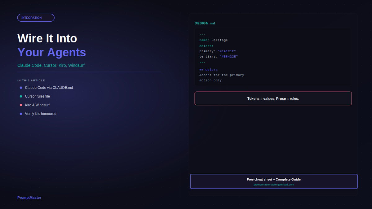This screenshot has height=209, width=372.
Task: Click the primary "#1A1C1E" value line
Action: point(218,51)
